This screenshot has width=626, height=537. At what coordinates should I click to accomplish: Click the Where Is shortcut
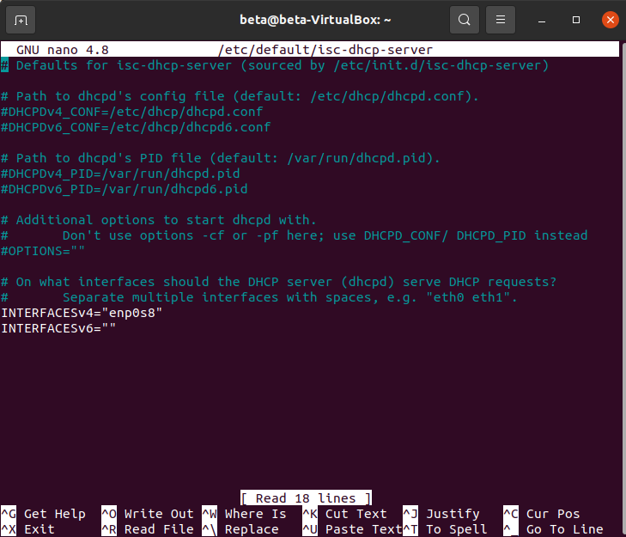(x=256, y=514)
